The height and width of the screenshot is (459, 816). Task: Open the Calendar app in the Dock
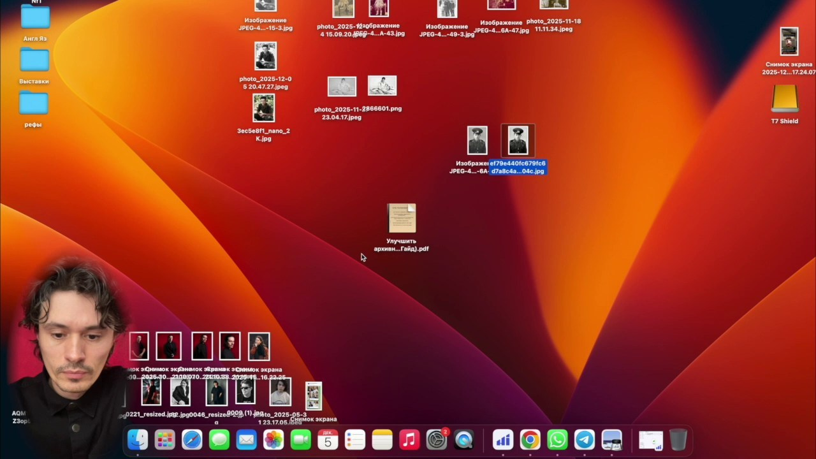[x=328, y=440]
